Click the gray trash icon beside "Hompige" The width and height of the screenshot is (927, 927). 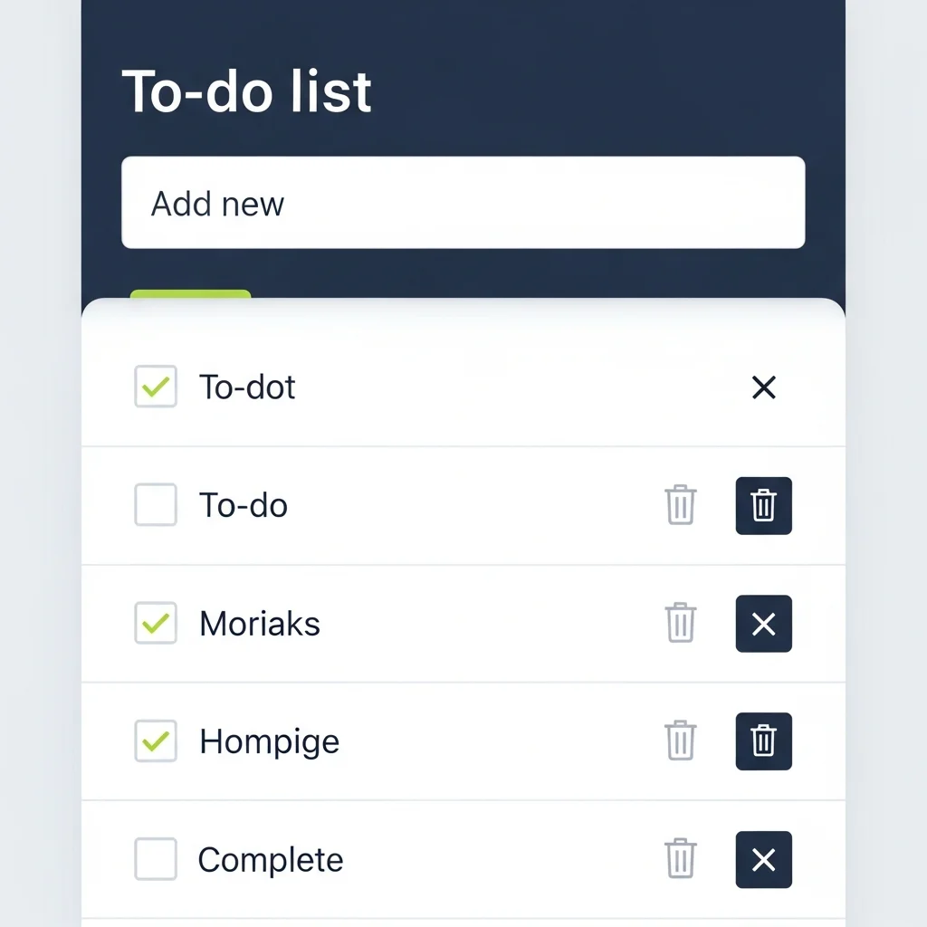pyautogui.click(x=680, y=741)
